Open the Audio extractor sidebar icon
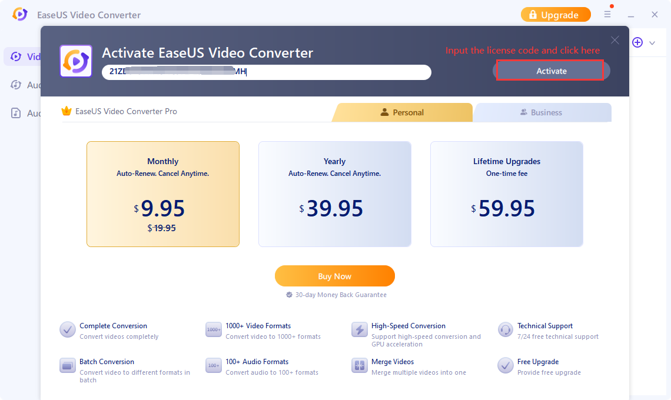 [x=16, y=85]
